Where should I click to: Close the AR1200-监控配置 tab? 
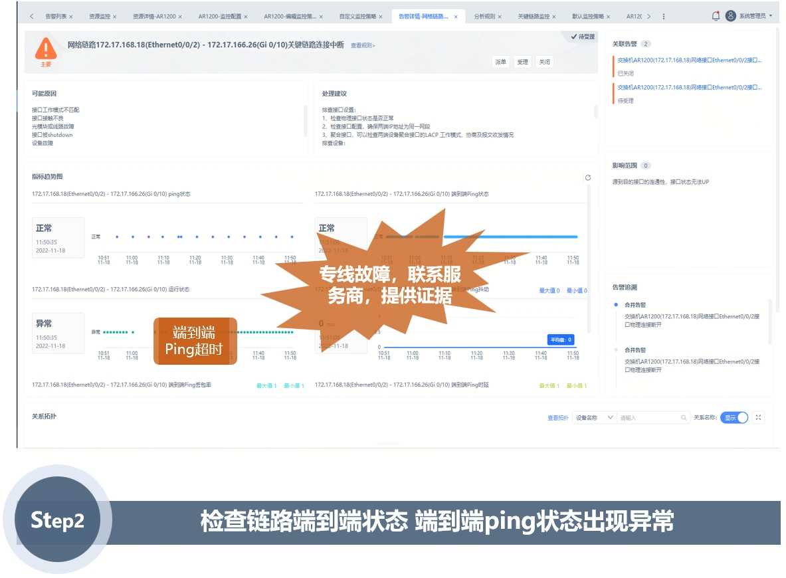click(246, 17)
